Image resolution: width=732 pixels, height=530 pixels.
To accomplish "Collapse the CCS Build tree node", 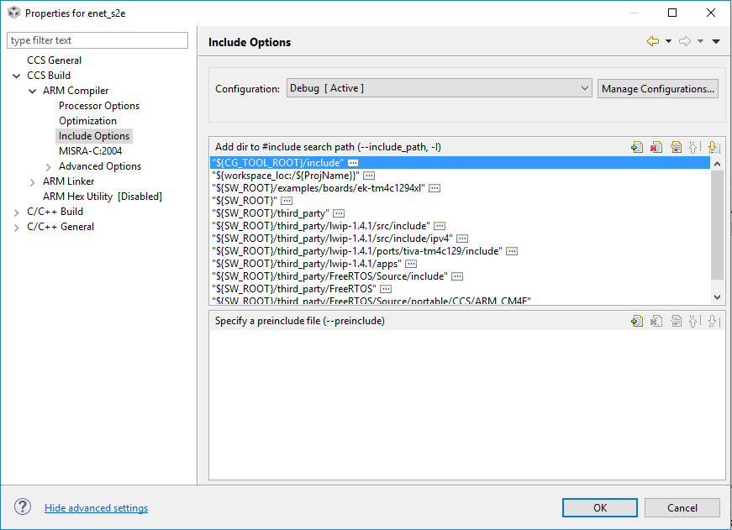I will (x=18, y=76).
